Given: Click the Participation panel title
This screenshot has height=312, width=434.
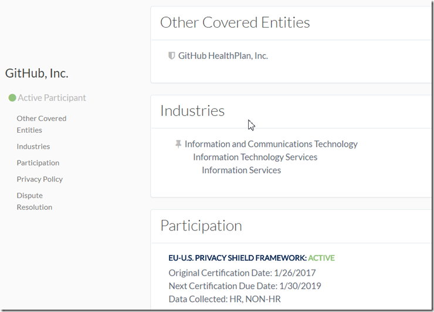Looking at the screenshot, I should click(201, 226).
